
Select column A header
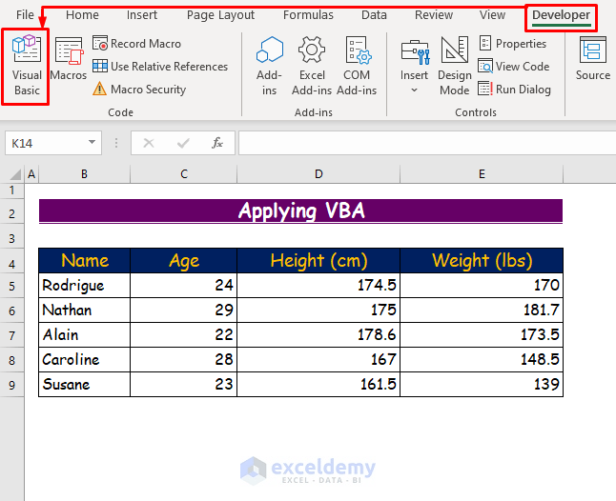click(x=31, y=174)
